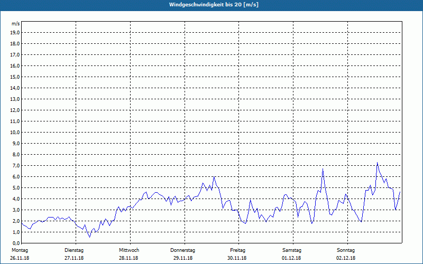Image resolution: width=423 pixels, height=264 pixels.
Task: Click the date 29.11.18
Action: click(x=183, y=258)
